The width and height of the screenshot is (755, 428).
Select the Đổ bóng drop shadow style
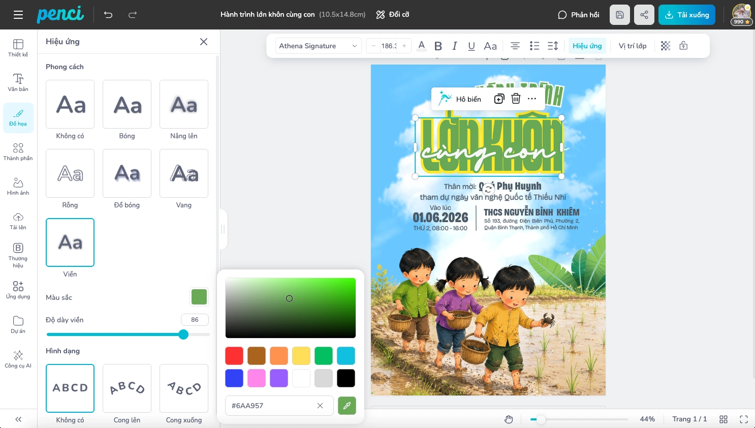point(127,173)
